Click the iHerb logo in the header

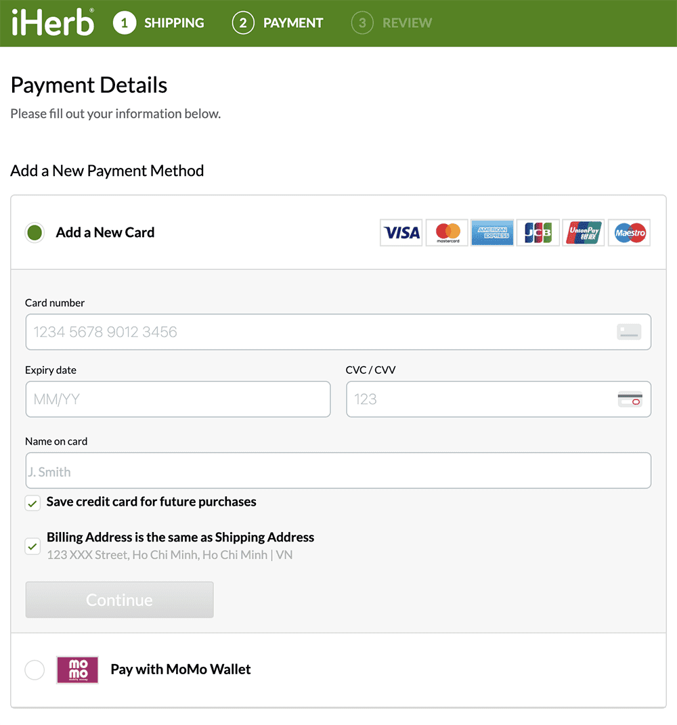tap(51, 22)
